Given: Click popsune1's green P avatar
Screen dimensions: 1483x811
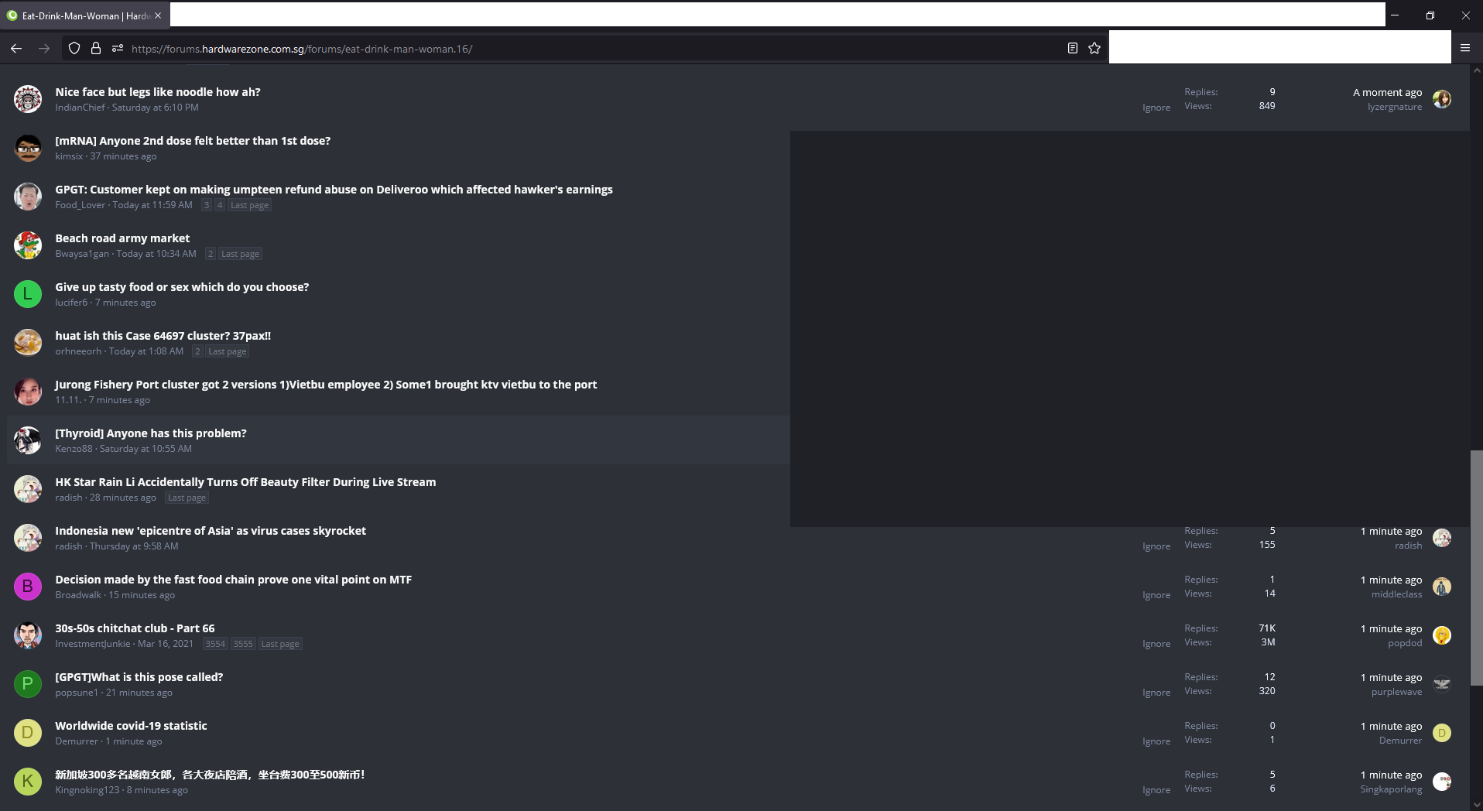Looking at the screenshot, I should tap(28, 684).
